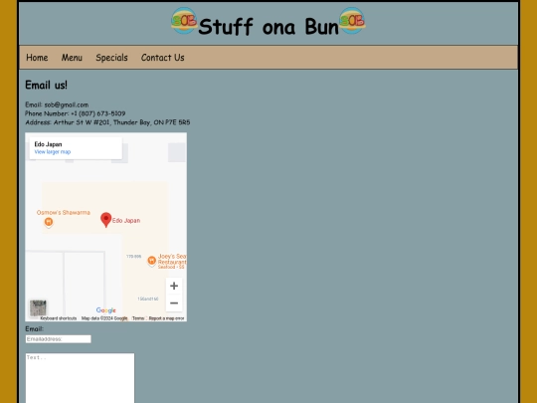The height and width of the screenshot is (403, 537).
Task: Zoom in on the map
Action: pos(174,286)
